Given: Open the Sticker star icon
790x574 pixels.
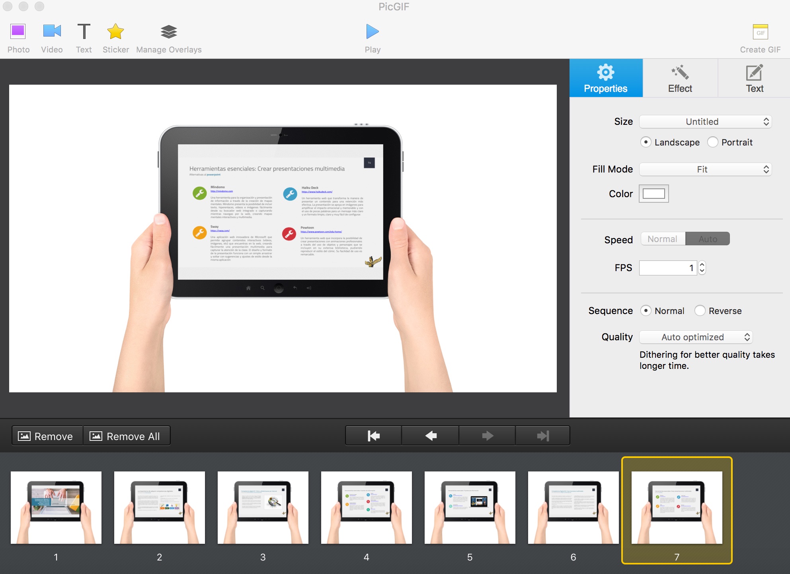Looking at the screenshot, I should click(115, 32).
